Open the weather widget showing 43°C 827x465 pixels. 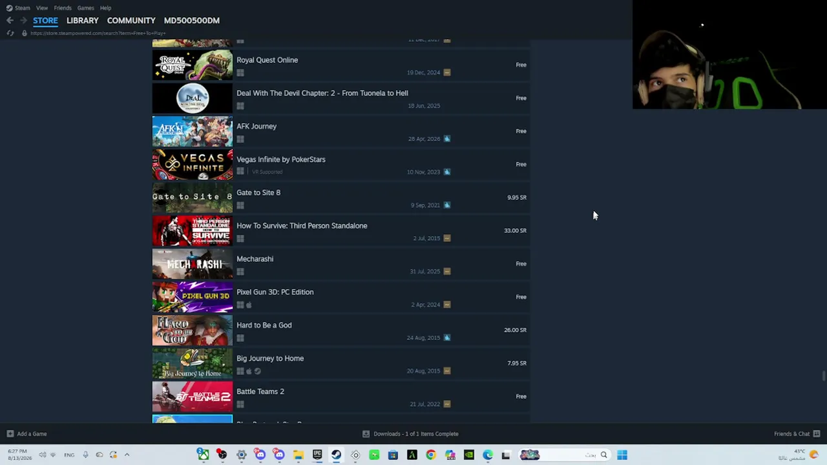click(799, 455)
